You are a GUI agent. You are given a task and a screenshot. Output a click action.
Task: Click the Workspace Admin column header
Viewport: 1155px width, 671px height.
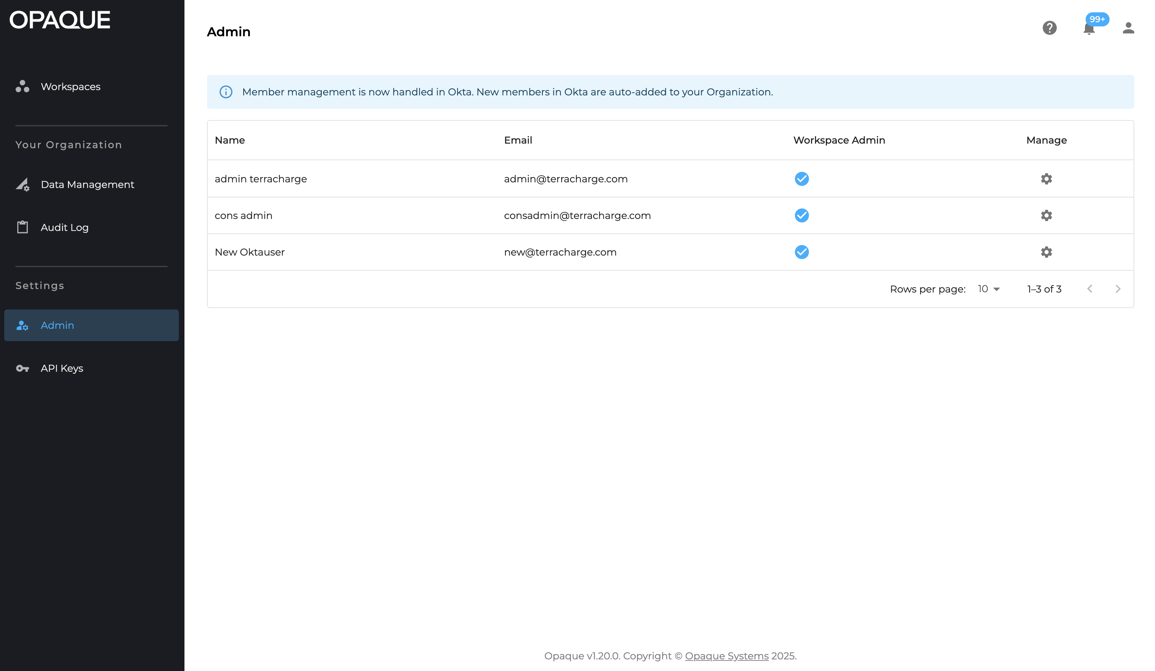tap(839, 140)
